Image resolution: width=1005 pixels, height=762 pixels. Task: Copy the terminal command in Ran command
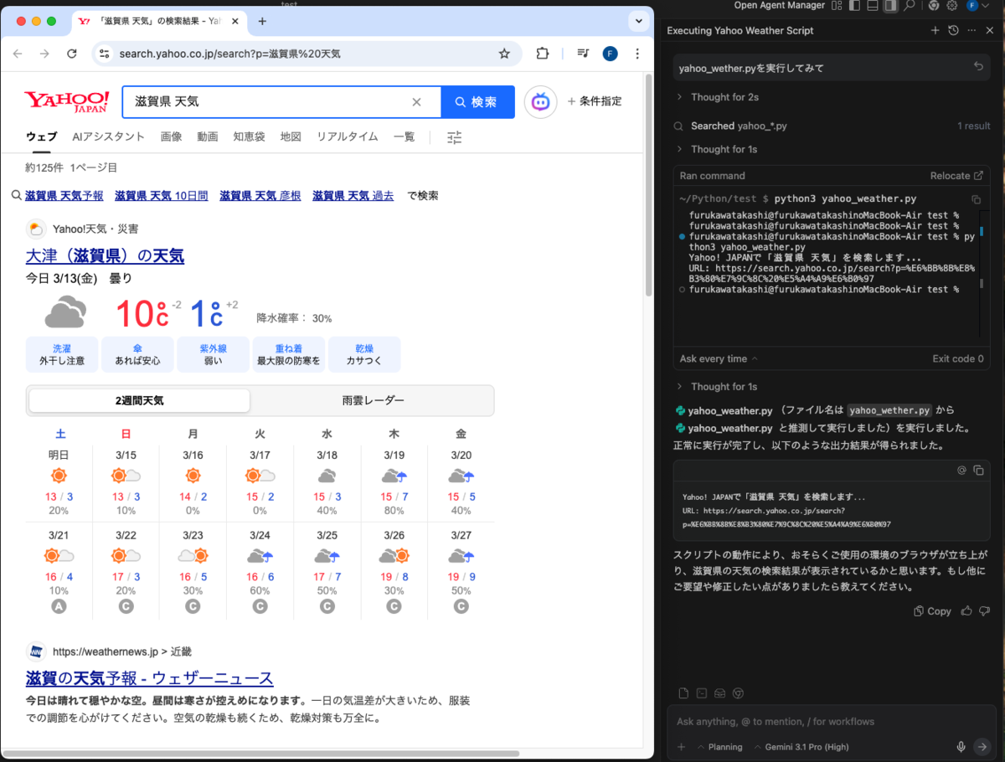(976, 199)
